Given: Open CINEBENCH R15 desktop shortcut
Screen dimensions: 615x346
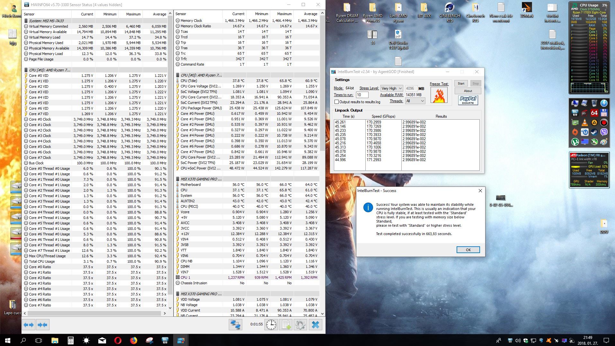Looking at the screenshot, I should (450, 12).
